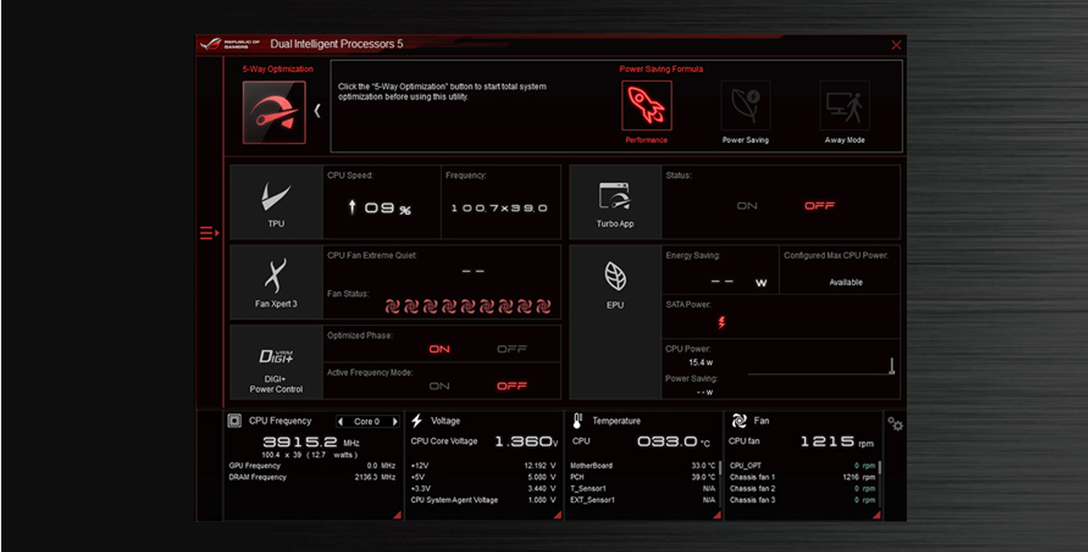
Task: Open DIGI+ Power Control panel
Action: coord(276,363)
